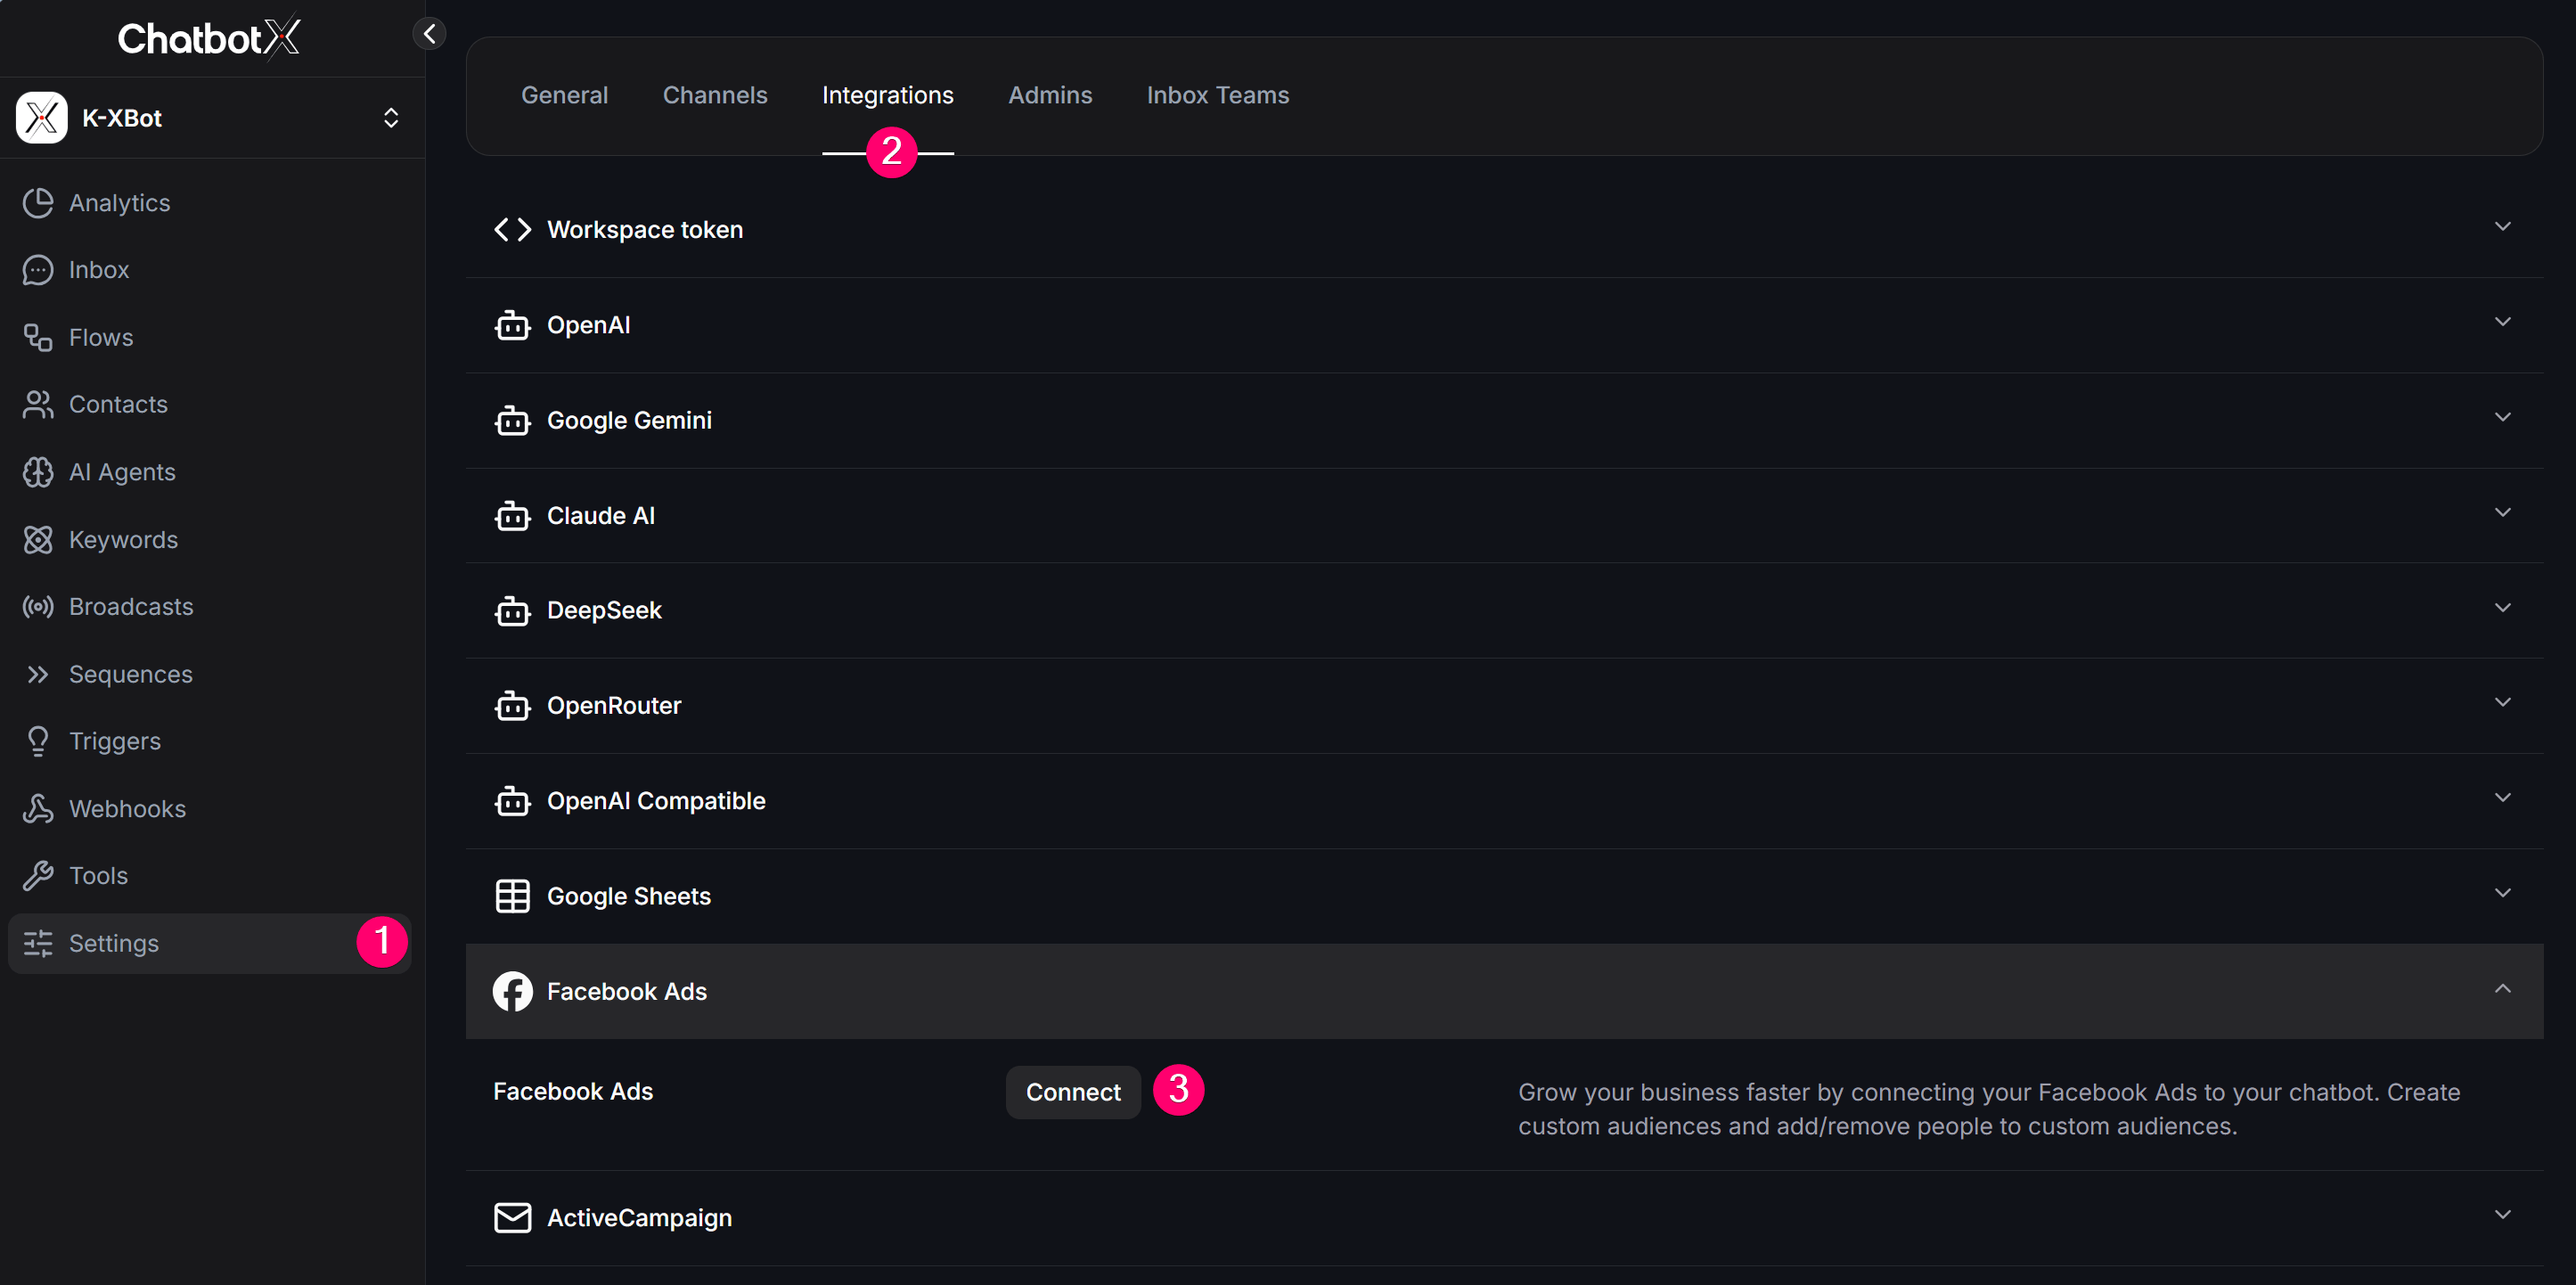Click the K-XBot workspace avatar
Screen dimensions: 2576x1285
coord(42,118)
